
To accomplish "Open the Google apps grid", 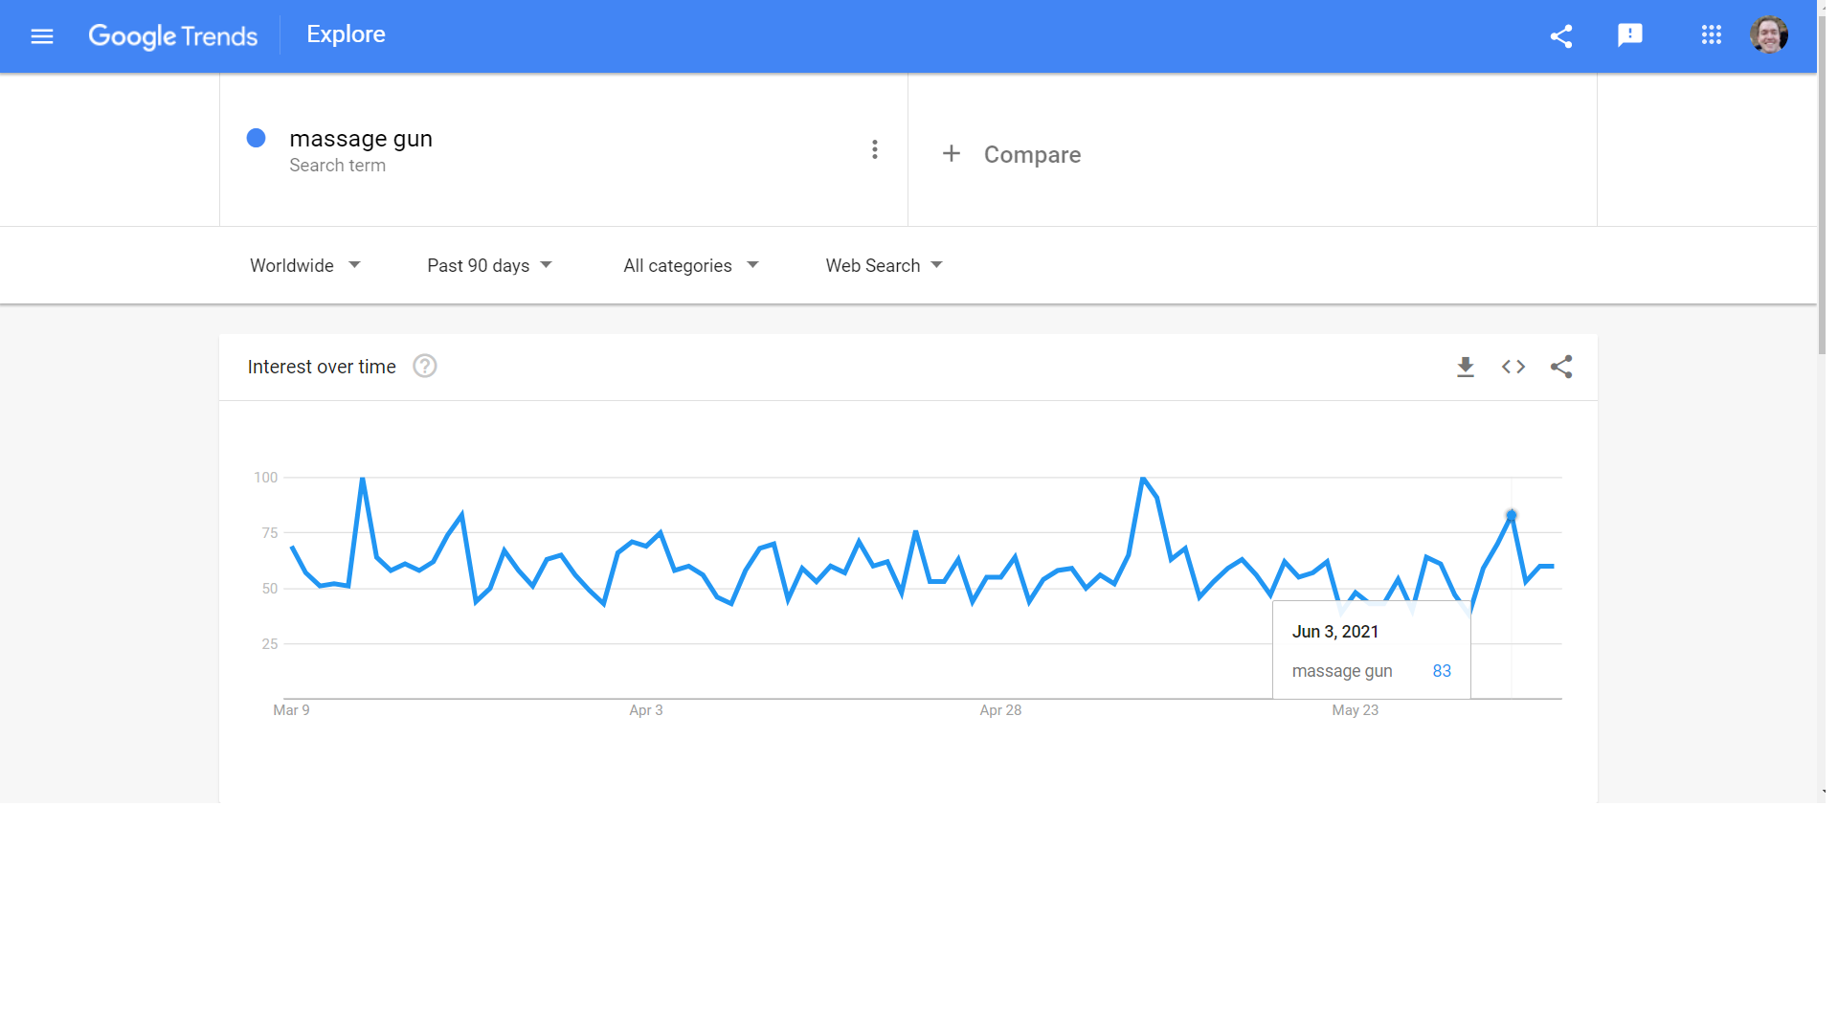I will tap(1712, 36).
